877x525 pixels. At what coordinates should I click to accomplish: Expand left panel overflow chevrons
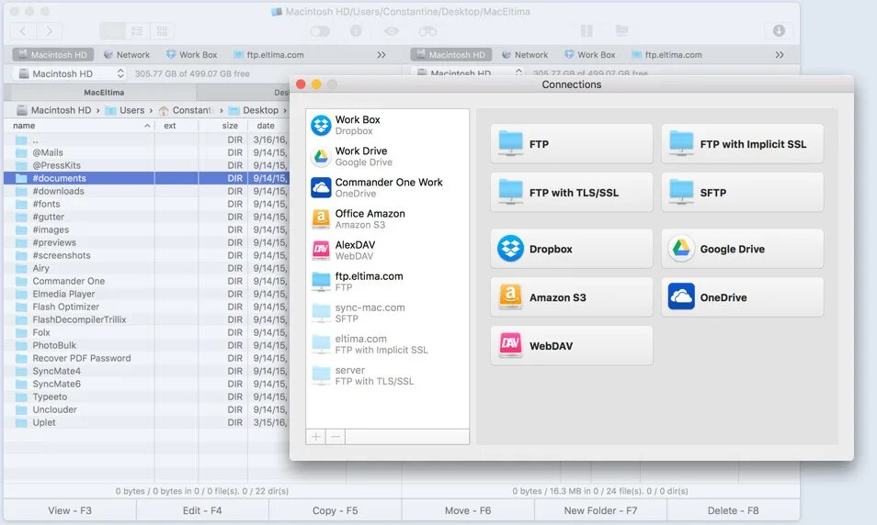tap(382, 55)
